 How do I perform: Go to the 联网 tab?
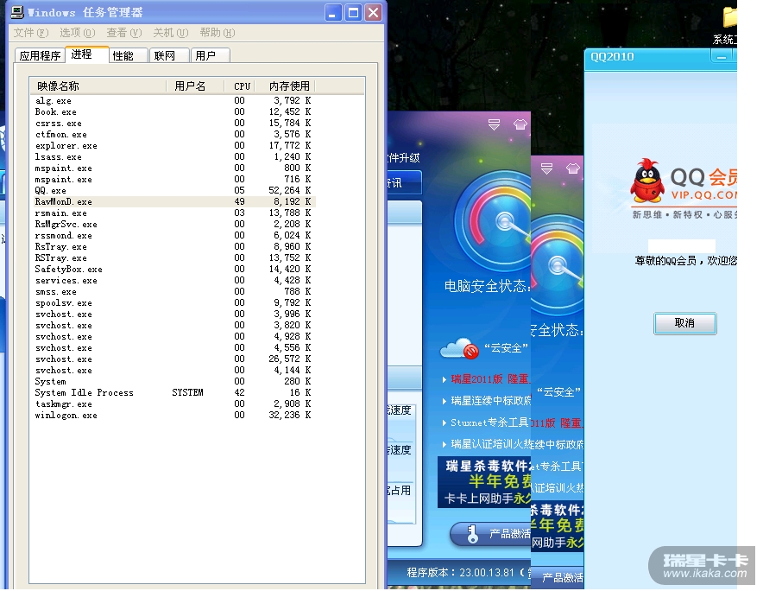pos(169,55)
